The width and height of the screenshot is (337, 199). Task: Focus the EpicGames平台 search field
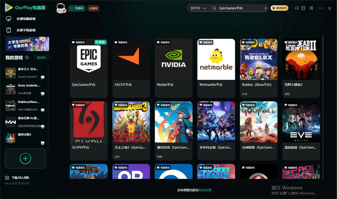241,8
